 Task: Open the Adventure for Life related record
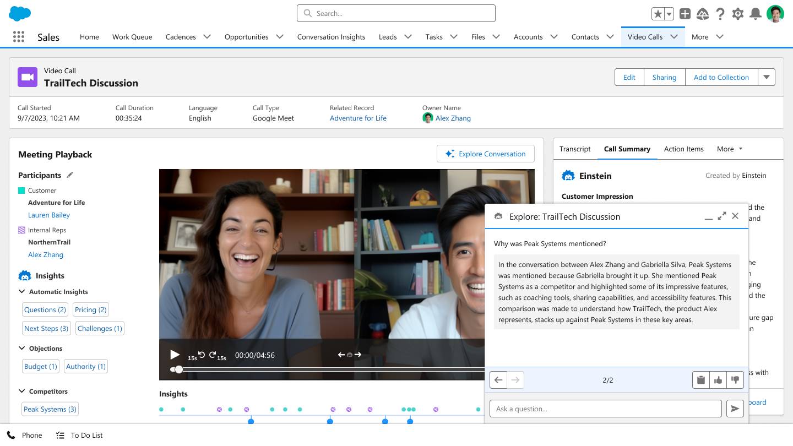(x=358, y=118)
